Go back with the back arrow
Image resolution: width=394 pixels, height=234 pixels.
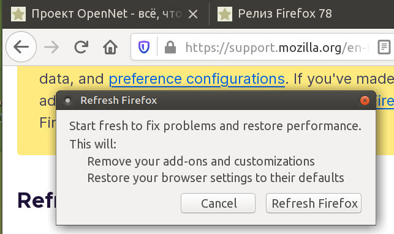coord(21,47)
